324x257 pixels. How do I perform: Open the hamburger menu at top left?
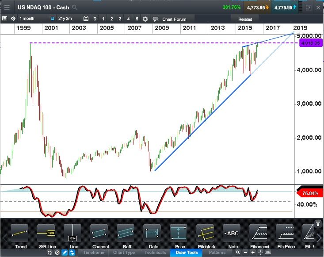(7, 8)
